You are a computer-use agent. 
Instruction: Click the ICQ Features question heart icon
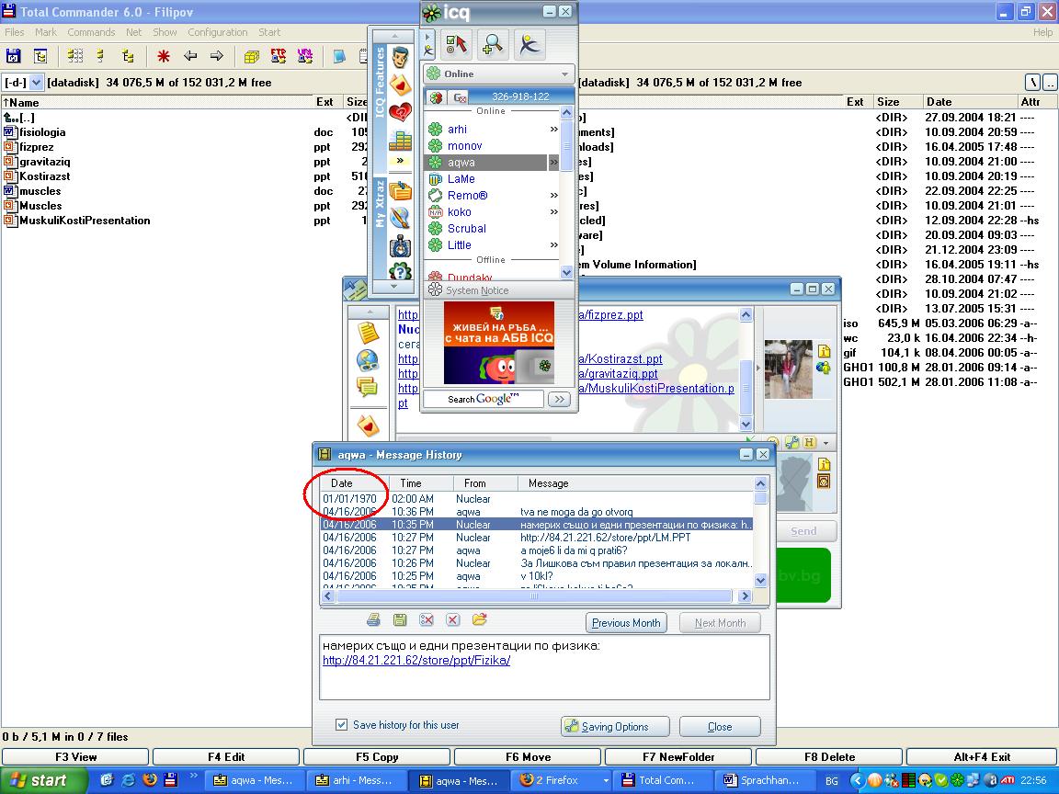(x=400, y=111)
